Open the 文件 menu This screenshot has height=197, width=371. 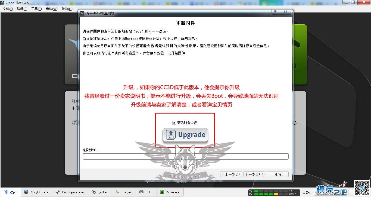[x=8, y=9]
